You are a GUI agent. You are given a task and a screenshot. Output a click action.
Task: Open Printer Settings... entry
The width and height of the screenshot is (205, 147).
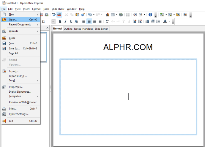(20, 114)
